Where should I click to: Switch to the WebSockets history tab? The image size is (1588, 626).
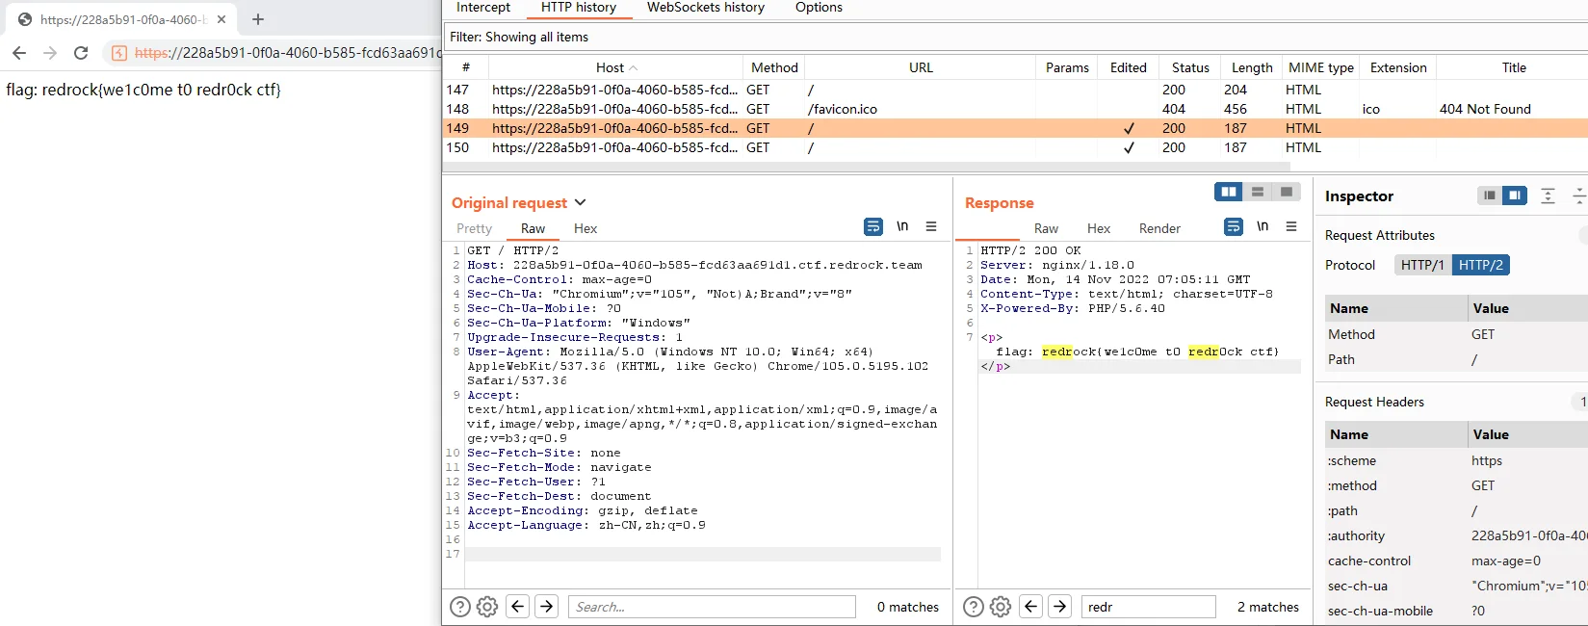click(x=705, y=8)
